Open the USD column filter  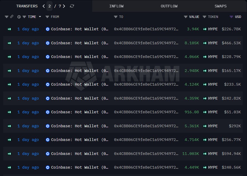click(231, 17)
